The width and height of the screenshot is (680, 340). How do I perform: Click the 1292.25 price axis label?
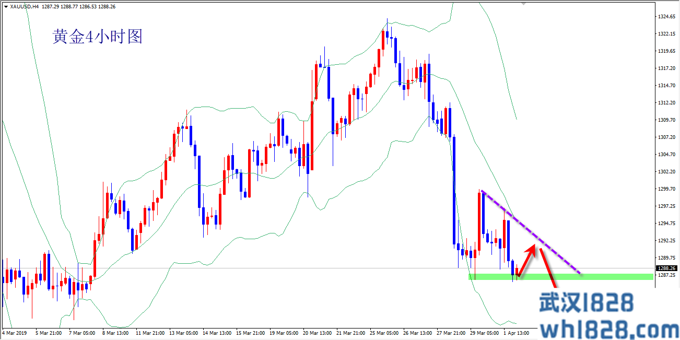(666, 241)
